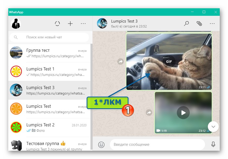Open the chat header three-dots menu

tap(212, 24)
